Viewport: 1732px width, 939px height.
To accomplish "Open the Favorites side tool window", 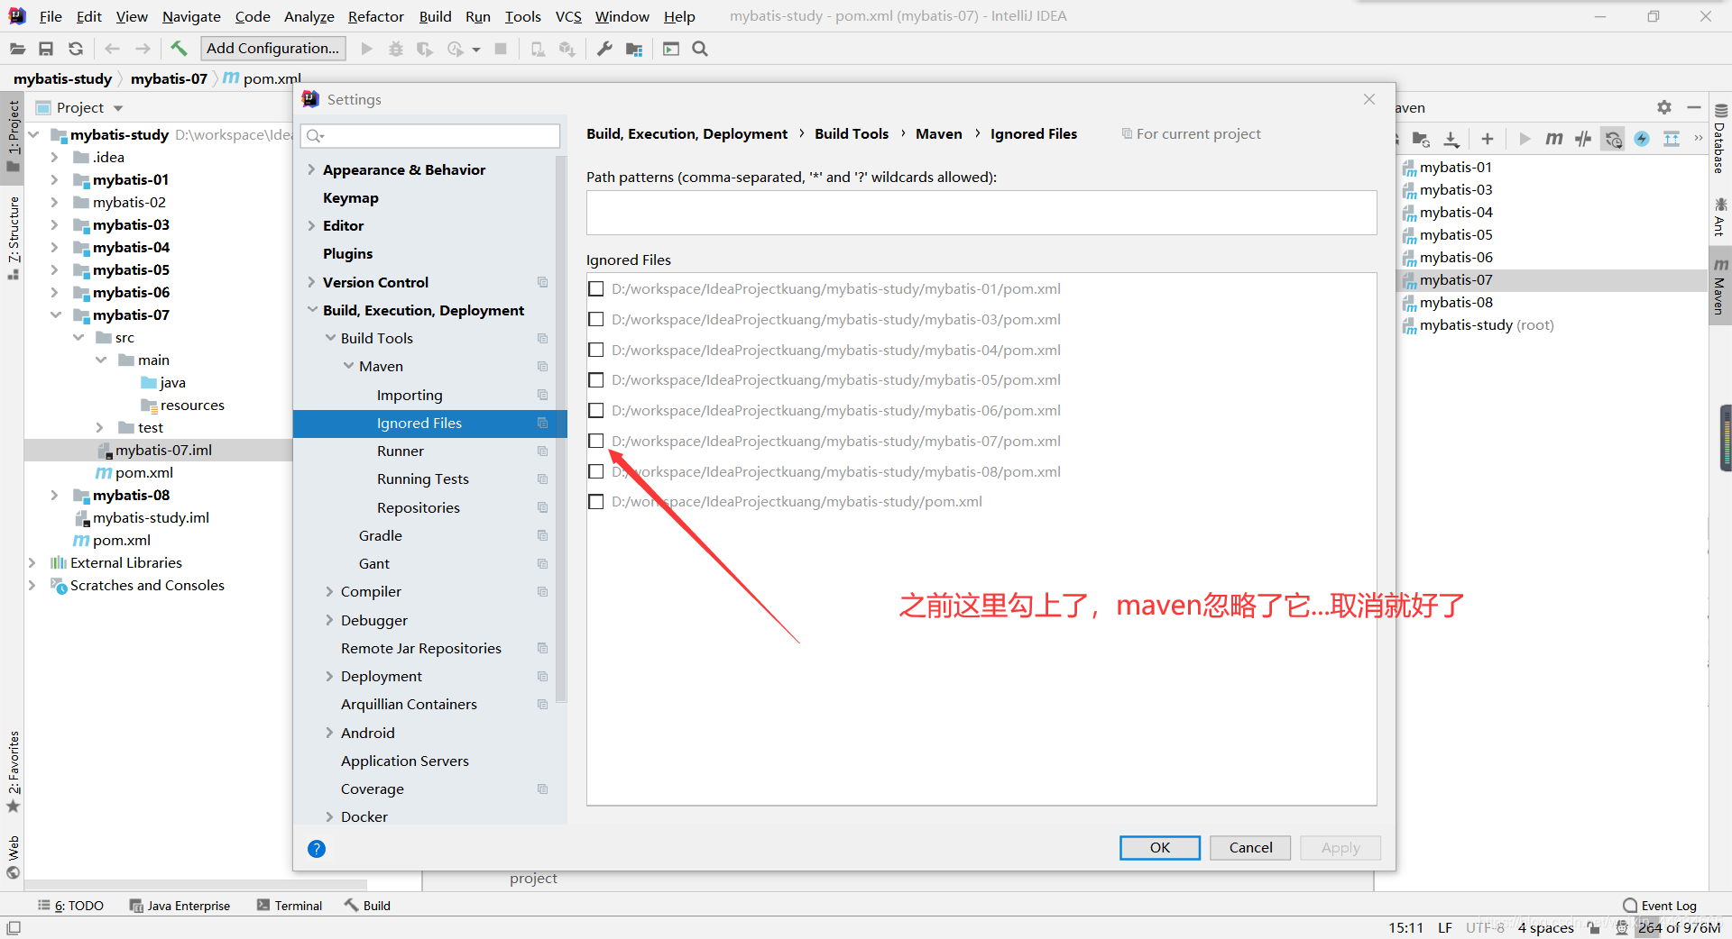I will point(14,771).
